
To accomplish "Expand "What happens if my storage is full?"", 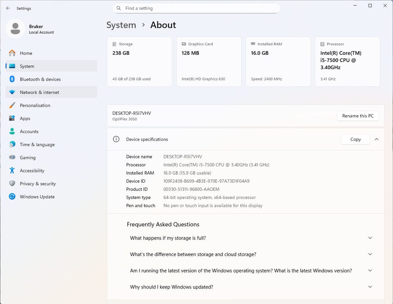I will tap(370, 238).
